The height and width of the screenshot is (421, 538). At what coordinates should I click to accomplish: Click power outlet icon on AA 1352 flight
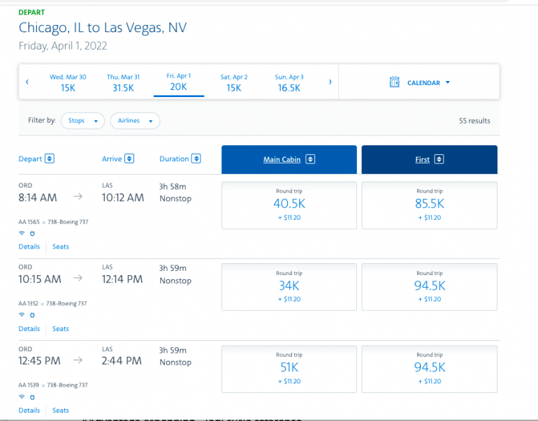tap(32, 315)
